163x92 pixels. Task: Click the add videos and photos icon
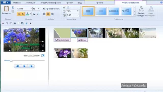[x=22, y=23]
